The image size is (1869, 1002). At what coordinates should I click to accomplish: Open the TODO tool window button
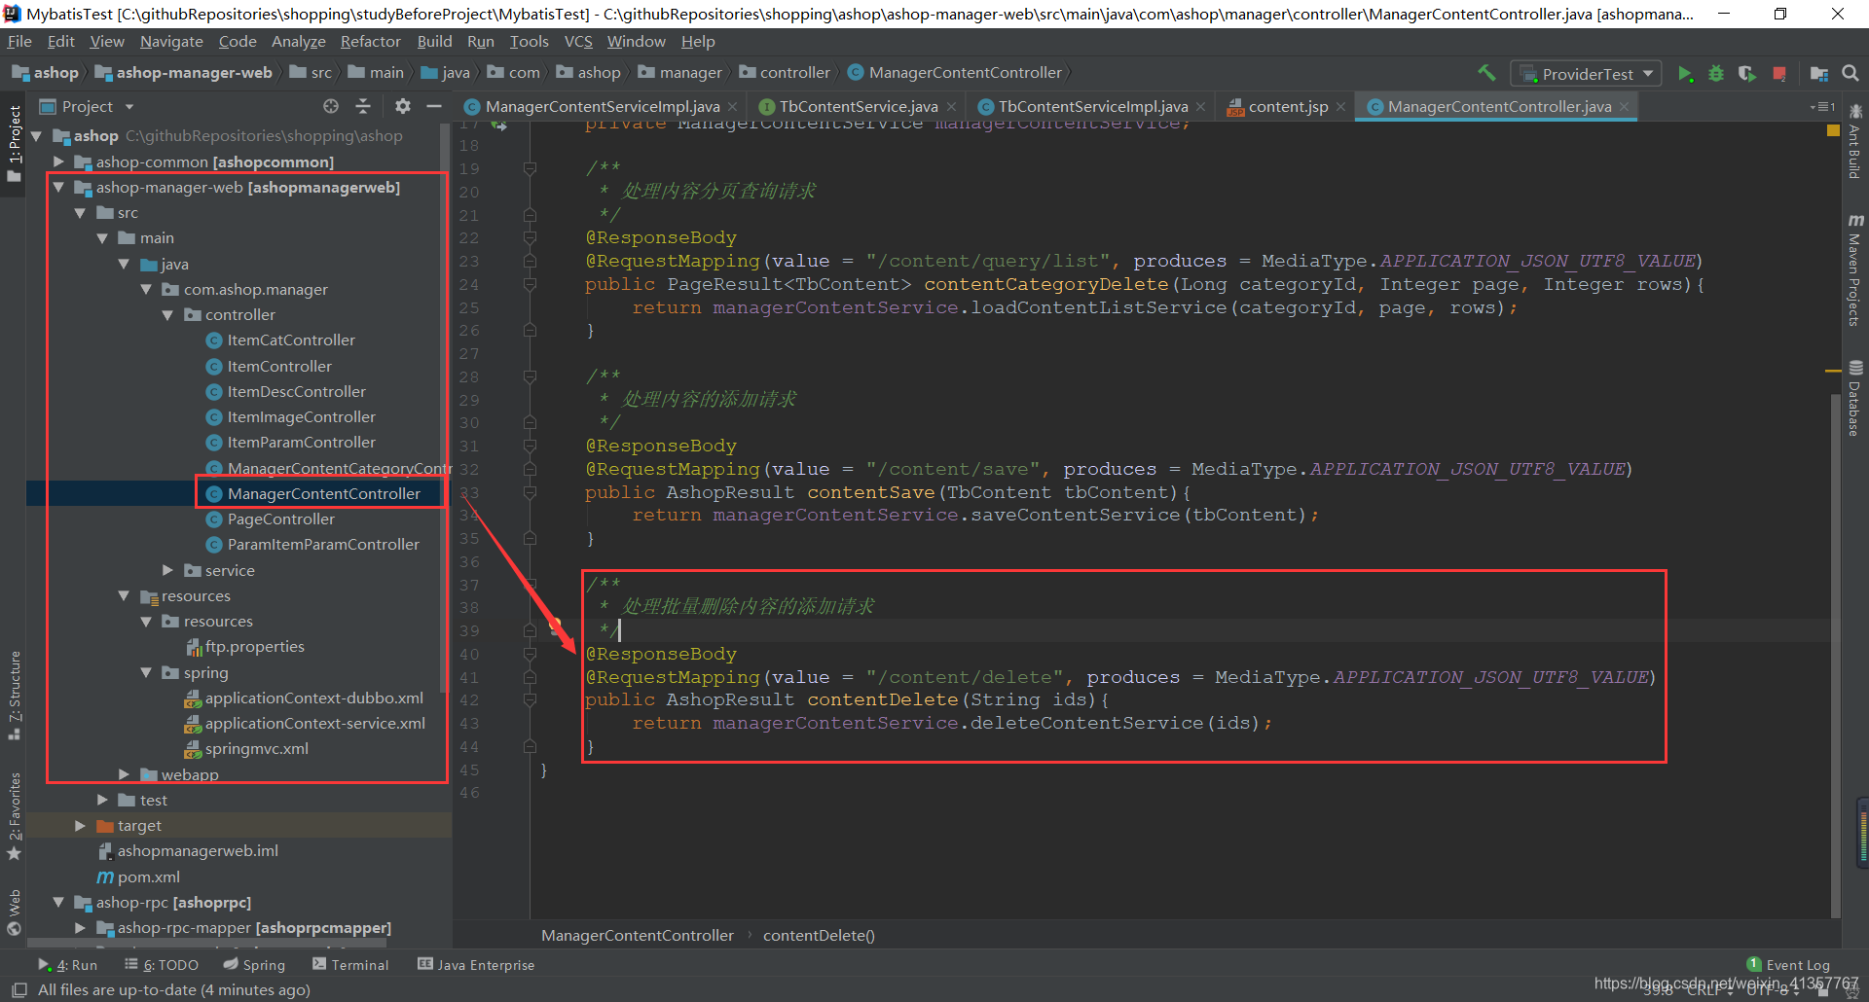pyautogui.click(x=162, y=965)
